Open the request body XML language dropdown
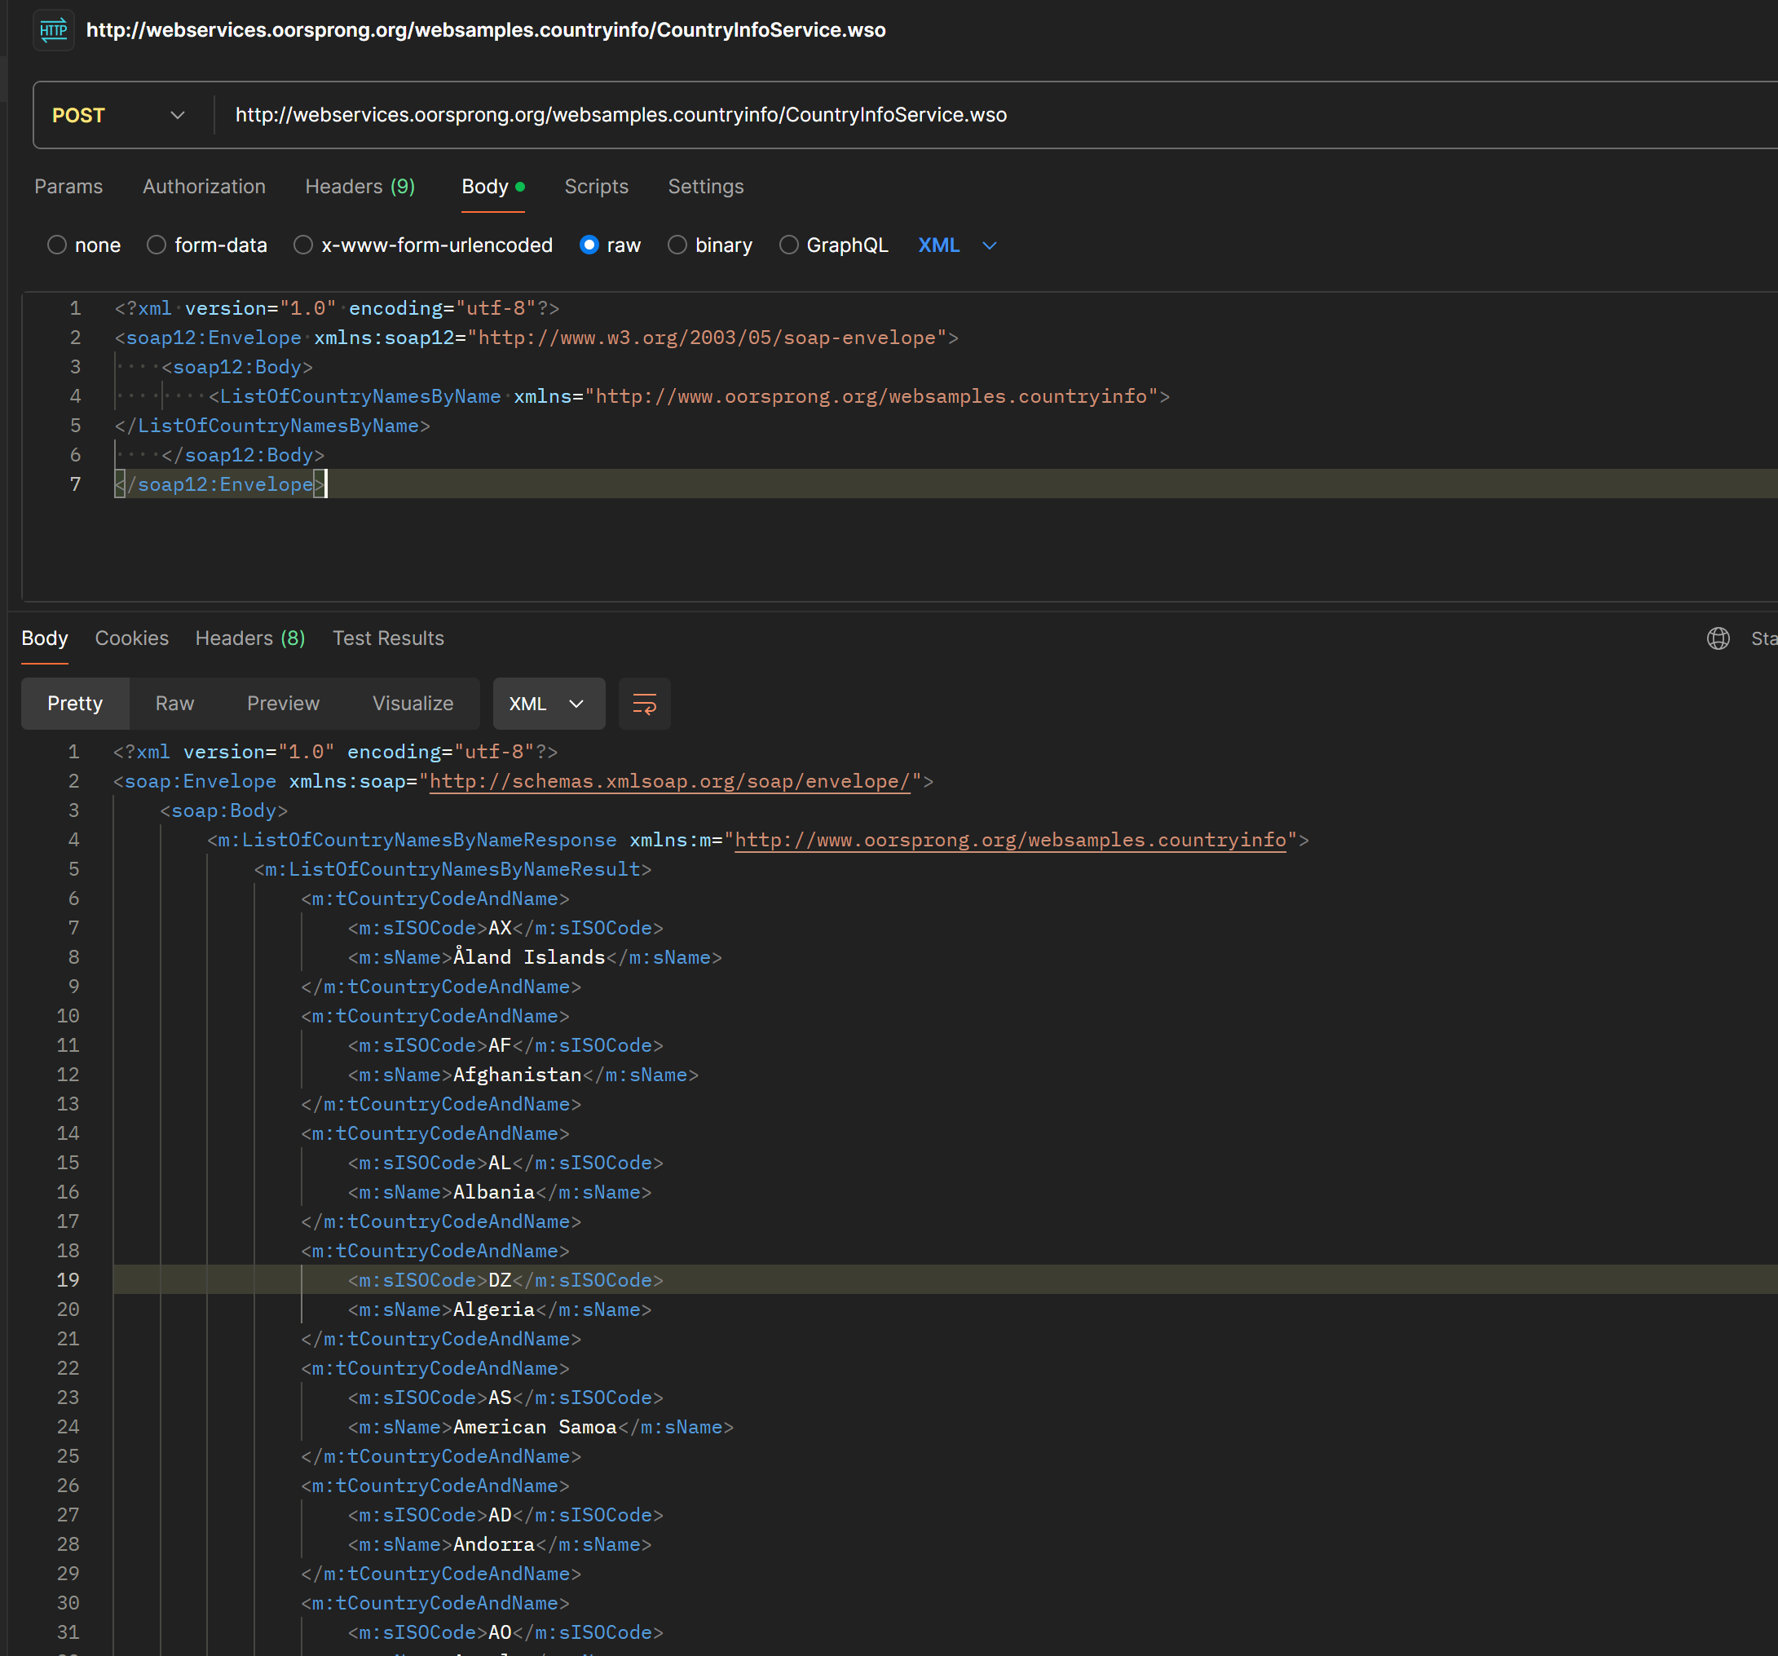Viewport: 1778px width, 1656px height. [x=957, y=245]
